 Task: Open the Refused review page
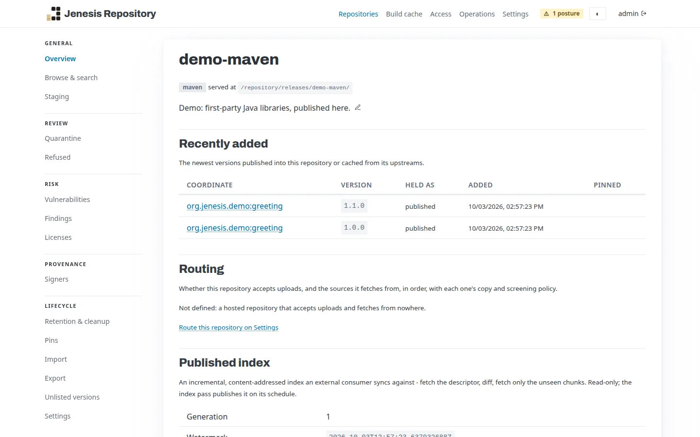click(57, 157)
